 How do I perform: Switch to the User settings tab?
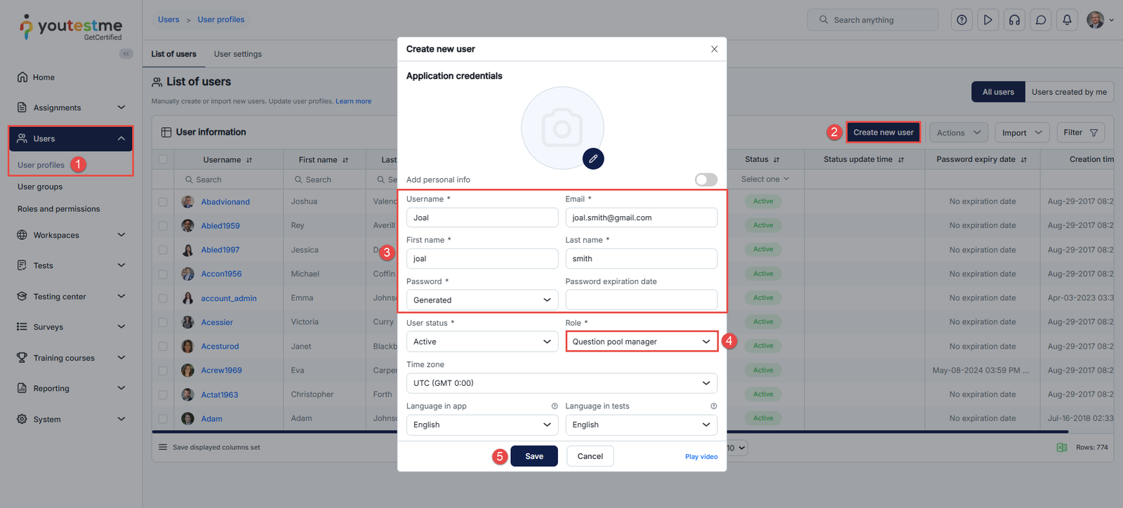click(238, 54)
